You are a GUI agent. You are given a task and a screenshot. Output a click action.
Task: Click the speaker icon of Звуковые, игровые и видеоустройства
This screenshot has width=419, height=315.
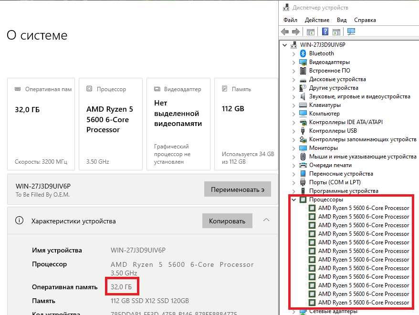303,96
